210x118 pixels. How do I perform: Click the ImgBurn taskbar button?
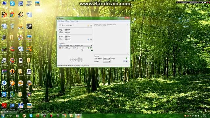[x=78, y=116]
